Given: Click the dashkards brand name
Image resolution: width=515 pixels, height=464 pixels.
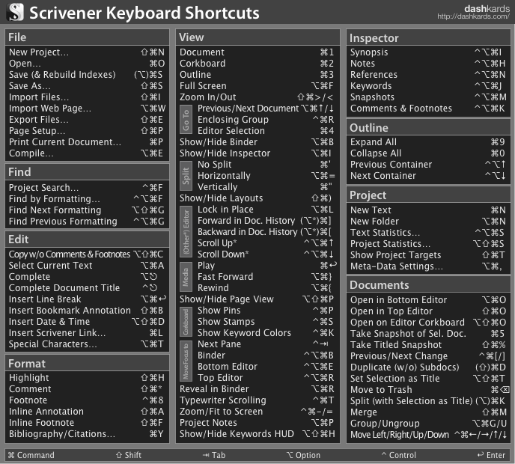Looking at the screenshot, I should click(x=487, y=8).
